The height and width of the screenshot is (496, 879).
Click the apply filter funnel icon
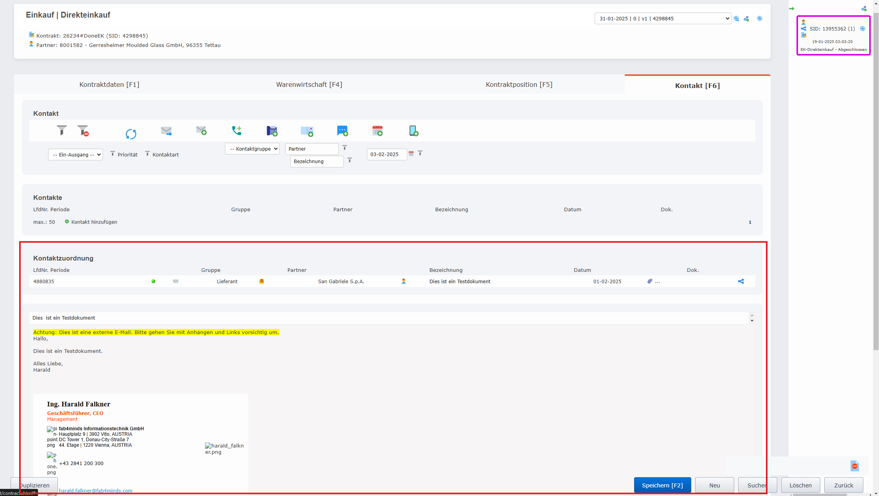click(61, 130)
